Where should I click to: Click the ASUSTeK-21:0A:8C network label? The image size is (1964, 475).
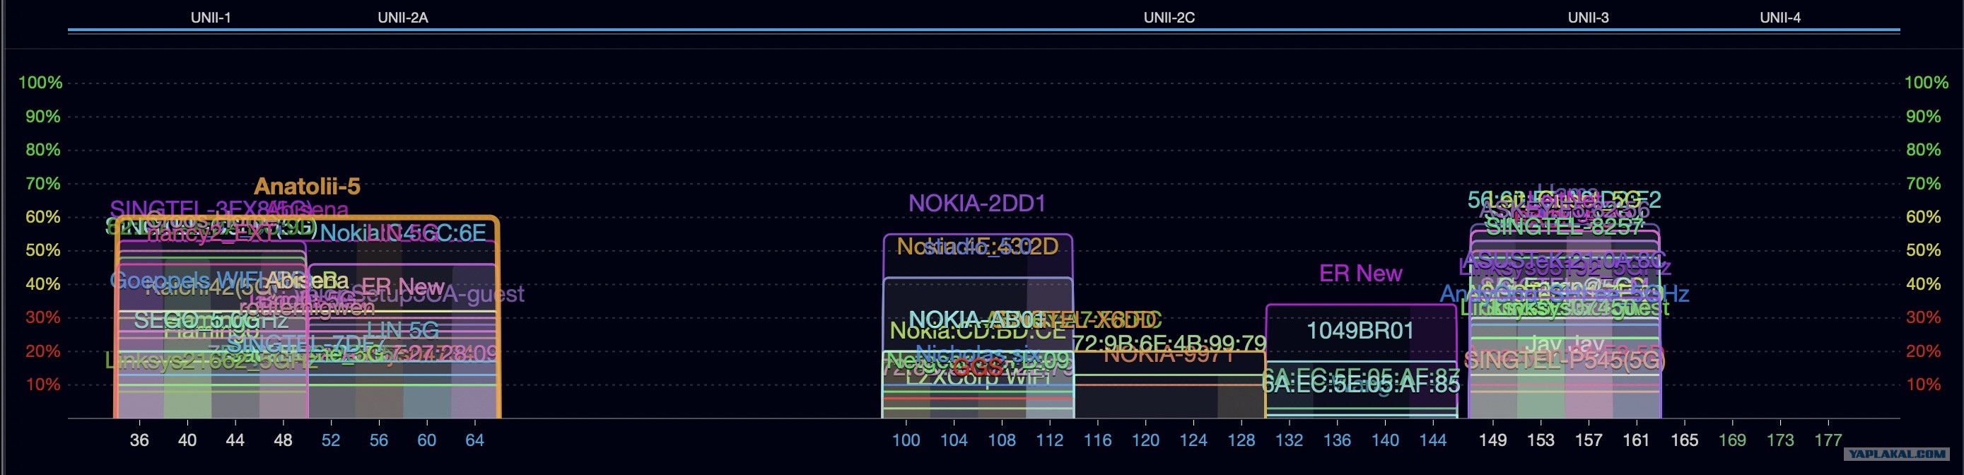click(x=1565, y=260)
